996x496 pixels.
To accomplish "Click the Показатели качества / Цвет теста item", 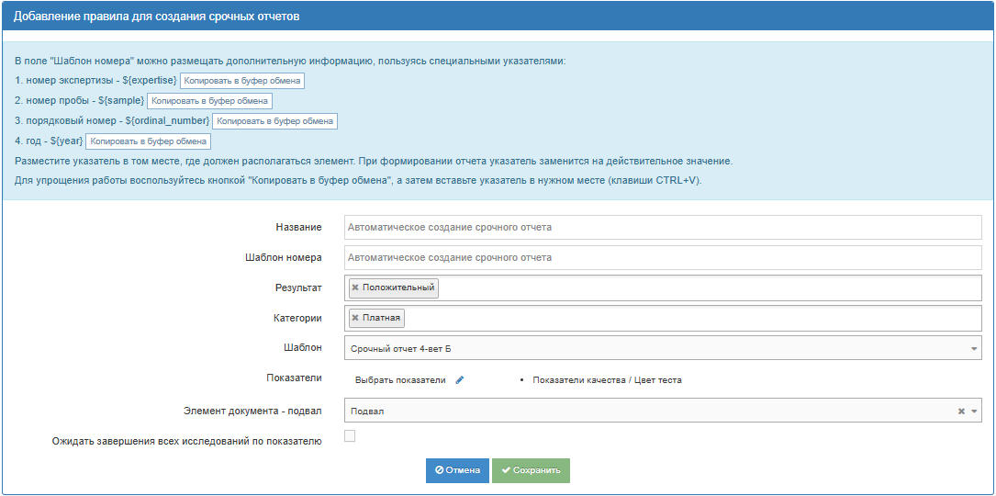I will tap(607, 380).
